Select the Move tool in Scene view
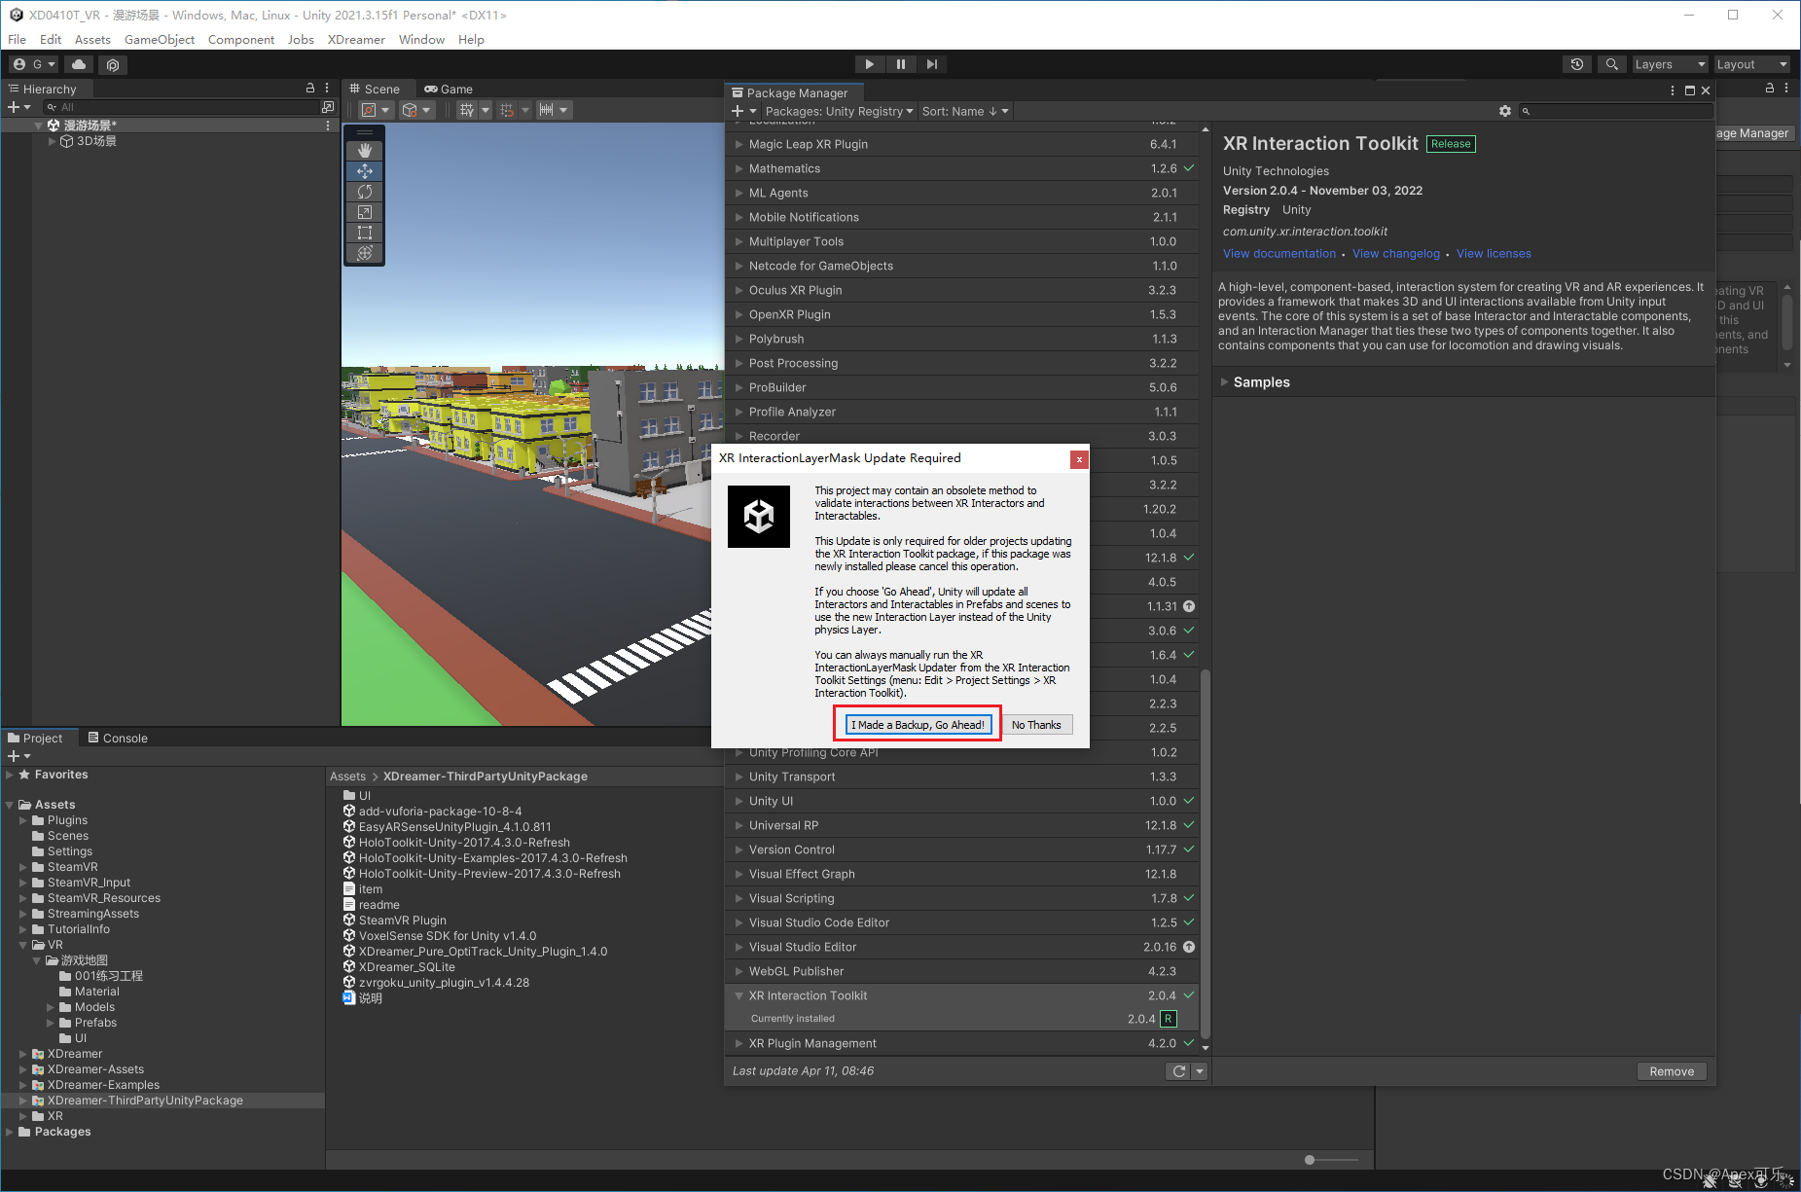 (x=365, y=171)
